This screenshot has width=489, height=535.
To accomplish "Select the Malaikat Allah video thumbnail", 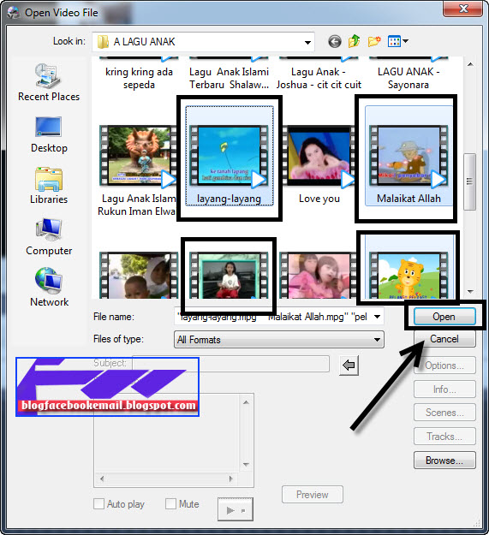I will [408, 156].
